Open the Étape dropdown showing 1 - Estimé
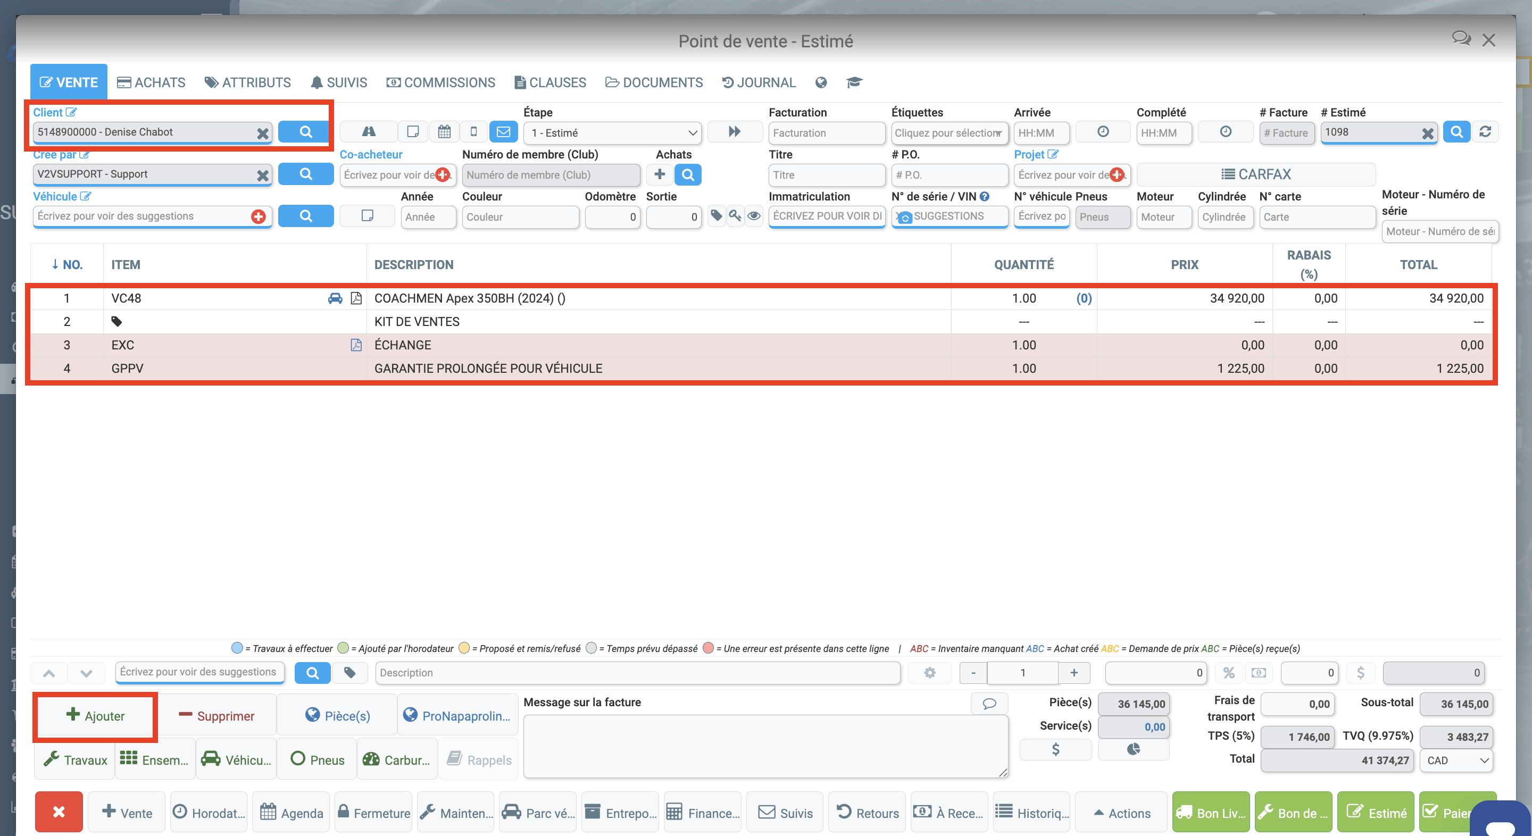The width and height of the screenshot is (1532, 836). [x=613, y=132]
